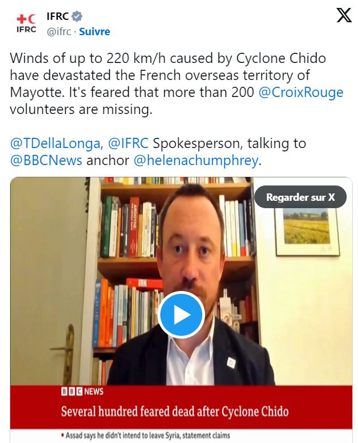Click the X logo icon
Viewport: 358px width, 443px height.
click(x=344, y=15)
